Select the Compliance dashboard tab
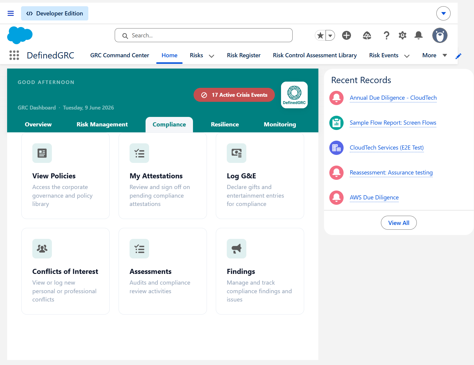The image size is (474, 365). pyautogui.click(x=169, y=124)
